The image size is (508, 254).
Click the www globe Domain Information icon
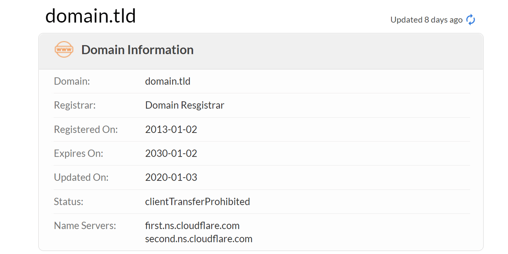coord(63,49)
